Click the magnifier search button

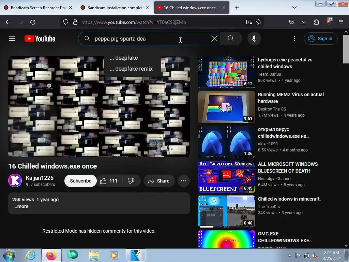click(231, 39)
